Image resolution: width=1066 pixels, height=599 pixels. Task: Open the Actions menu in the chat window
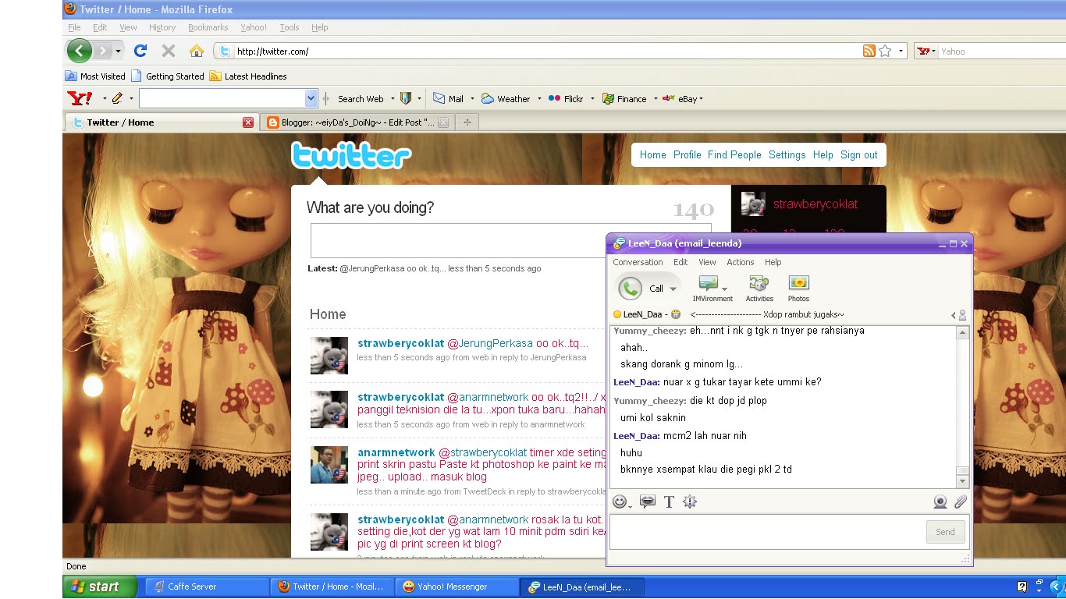pyautogui.click(x=741, y=262)
